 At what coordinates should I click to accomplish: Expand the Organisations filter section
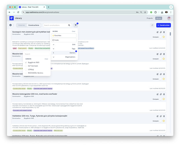[64, 57]
